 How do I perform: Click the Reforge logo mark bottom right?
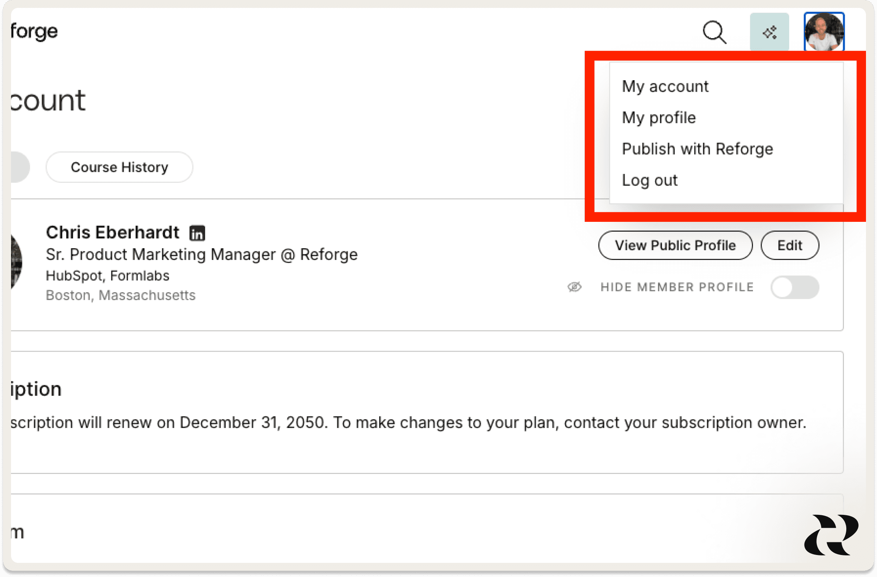tap(831, 535)
